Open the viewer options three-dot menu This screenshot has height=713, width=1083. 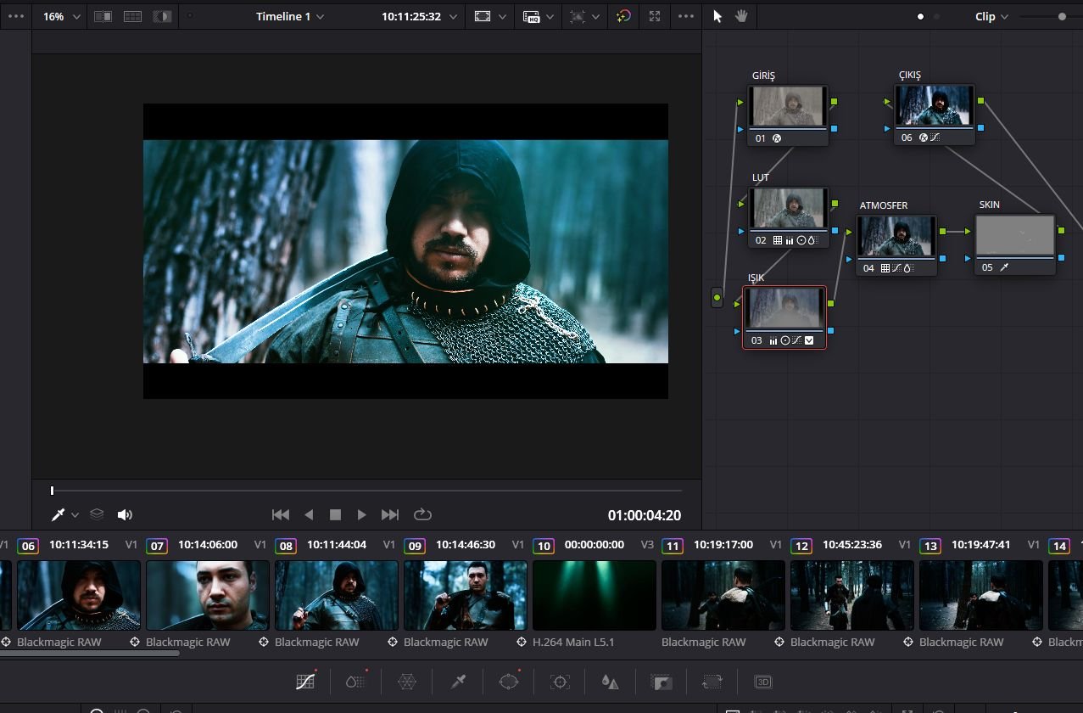click(686, 16)
